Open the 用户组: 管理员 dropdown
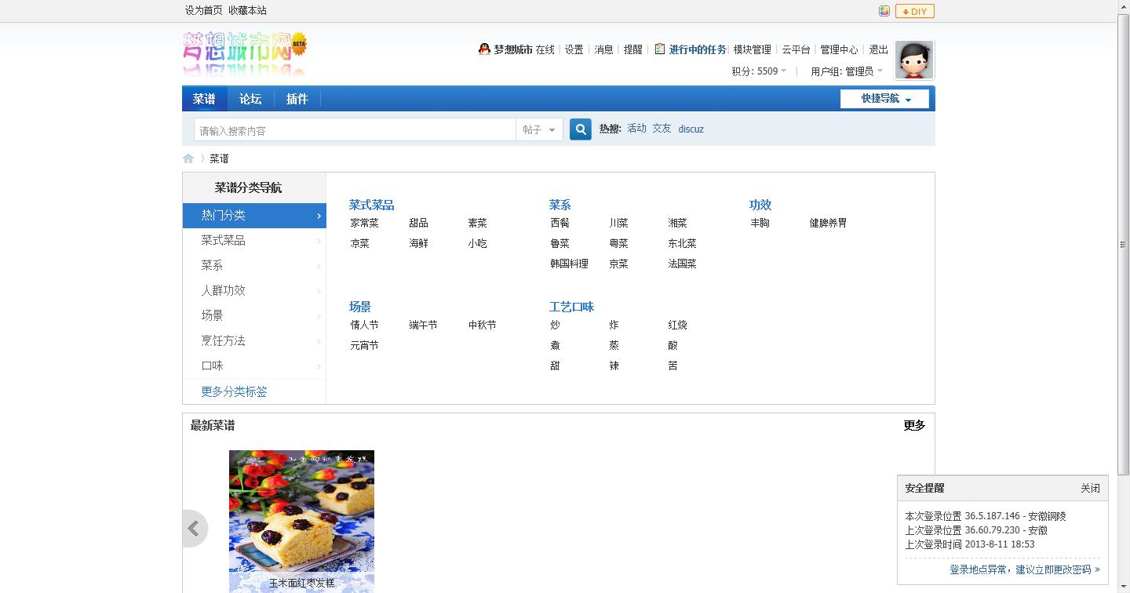Screen dimensions: 1130x593 (847, 71)
